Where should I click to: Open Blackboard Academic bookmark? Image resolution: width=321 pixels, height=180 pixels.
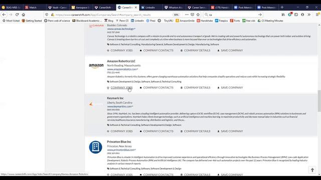tap(87, 20)
